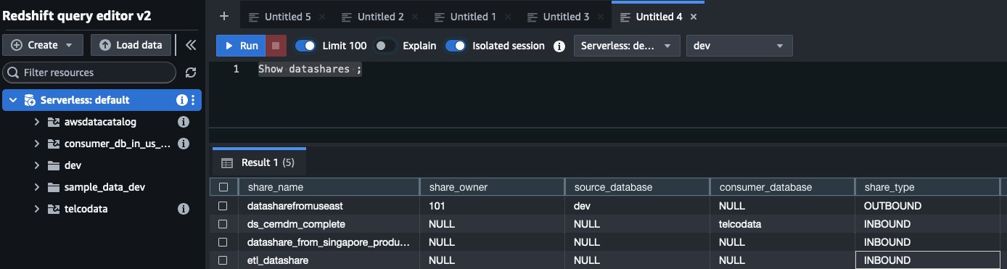This screenshot has width=1007, height=269.
Task: Click the Filter resources search field
Action: [89, 73]
